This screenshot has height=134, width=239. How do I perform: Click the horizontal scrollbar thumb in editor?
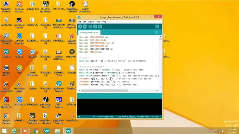click(105, 91)
